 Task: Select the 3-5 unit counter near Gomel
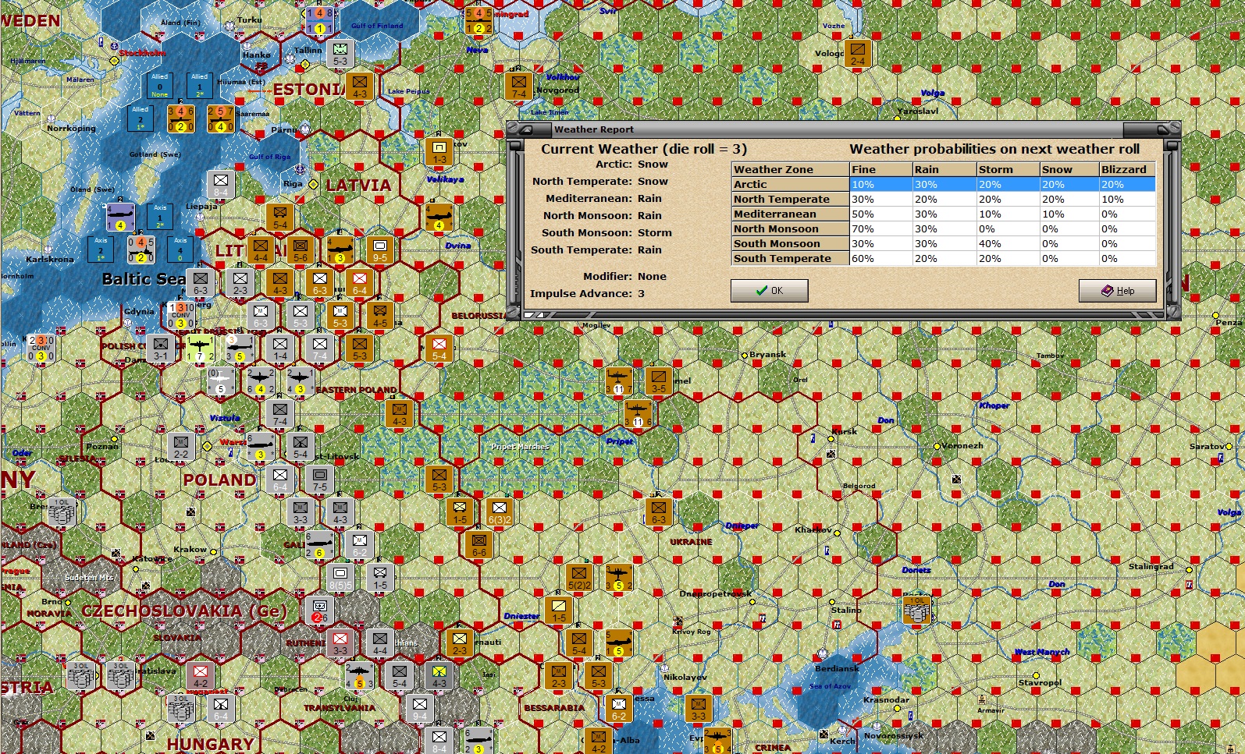(x=659, y=381)
